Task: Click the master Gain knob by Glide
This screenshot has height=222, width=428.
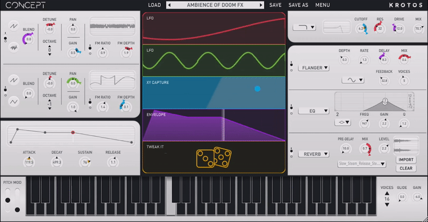Action: [x=417, y=197]
